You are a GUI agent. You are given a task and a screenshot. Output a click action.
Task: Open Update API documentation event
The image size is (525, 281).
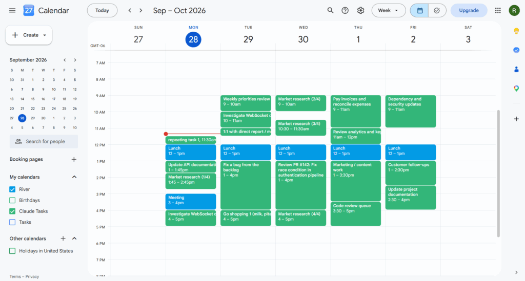click(x=191, y=167)
